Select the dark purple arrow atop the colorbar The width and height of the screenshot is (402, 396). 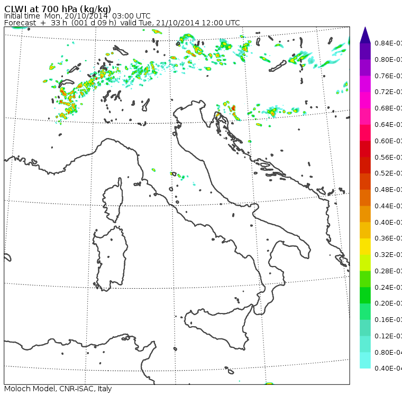coord(365,35)
